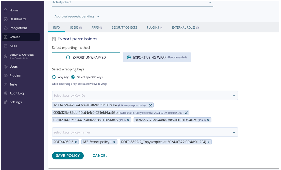Open the Audit Log sidebar icon
This screenshot has height=170, width=281.
(6, 93)
